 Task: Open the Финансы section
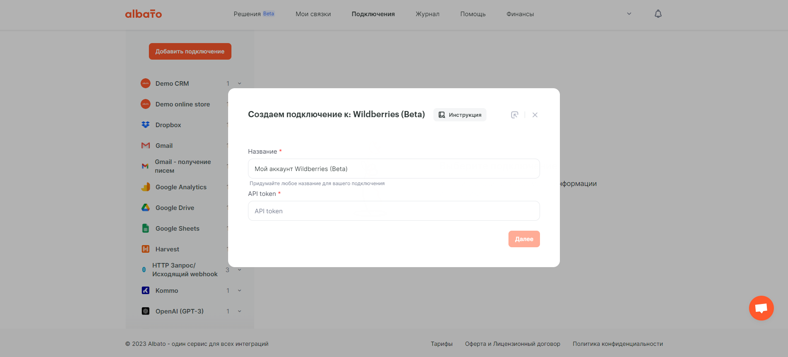coord(520,14)
